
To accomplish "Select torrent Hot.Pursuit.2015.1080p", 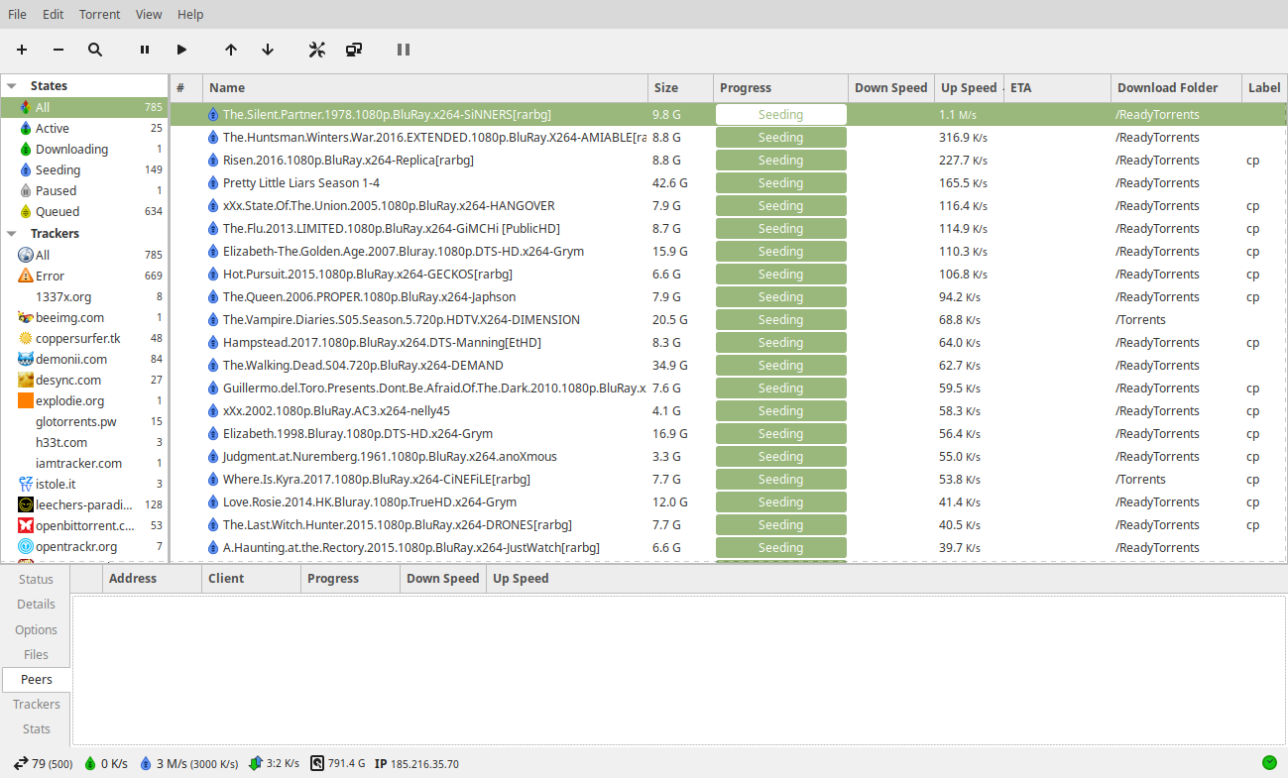I will point(728,274).
